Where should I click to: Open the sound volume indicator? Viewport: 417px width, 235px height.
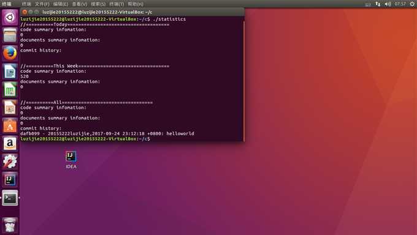[388, 4]
